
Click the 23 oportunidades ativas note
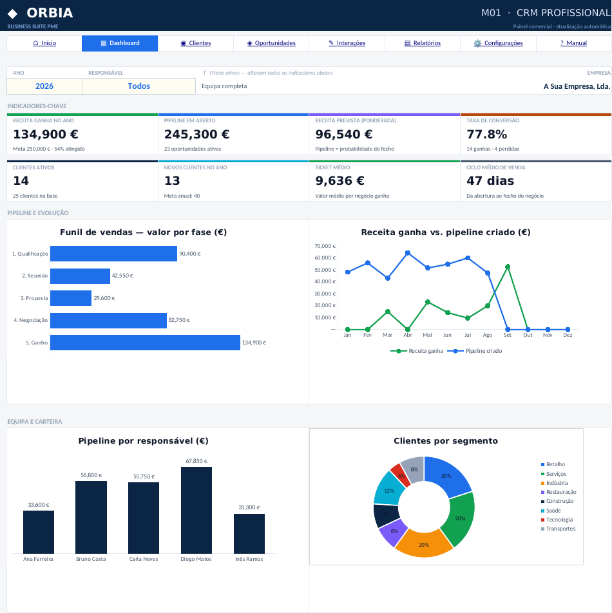[x=193, y=149]
